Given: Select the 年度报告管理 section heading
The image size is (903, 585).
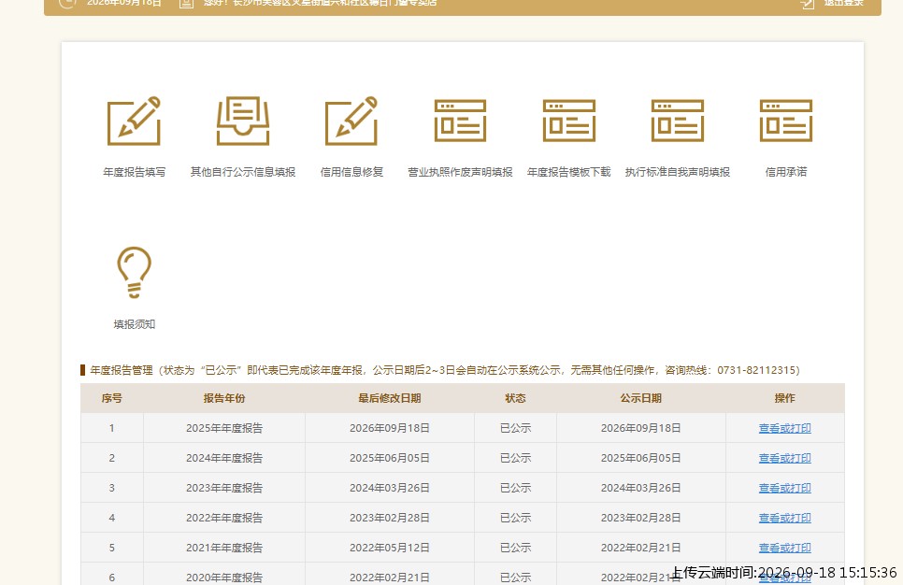Looking at the screenshot, I should click(122, 370).
